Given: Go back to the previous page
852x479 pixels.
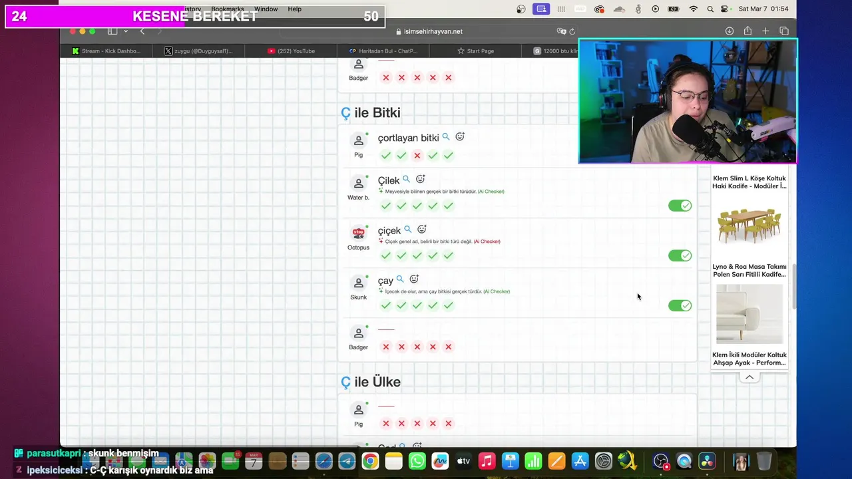Looking at the screenshot, I should pyautogui.click(x=142, y=31).
